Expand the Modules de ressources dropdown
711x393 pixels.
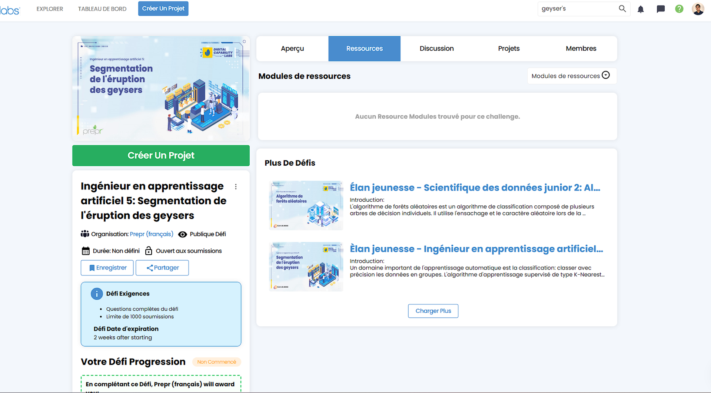571,76
